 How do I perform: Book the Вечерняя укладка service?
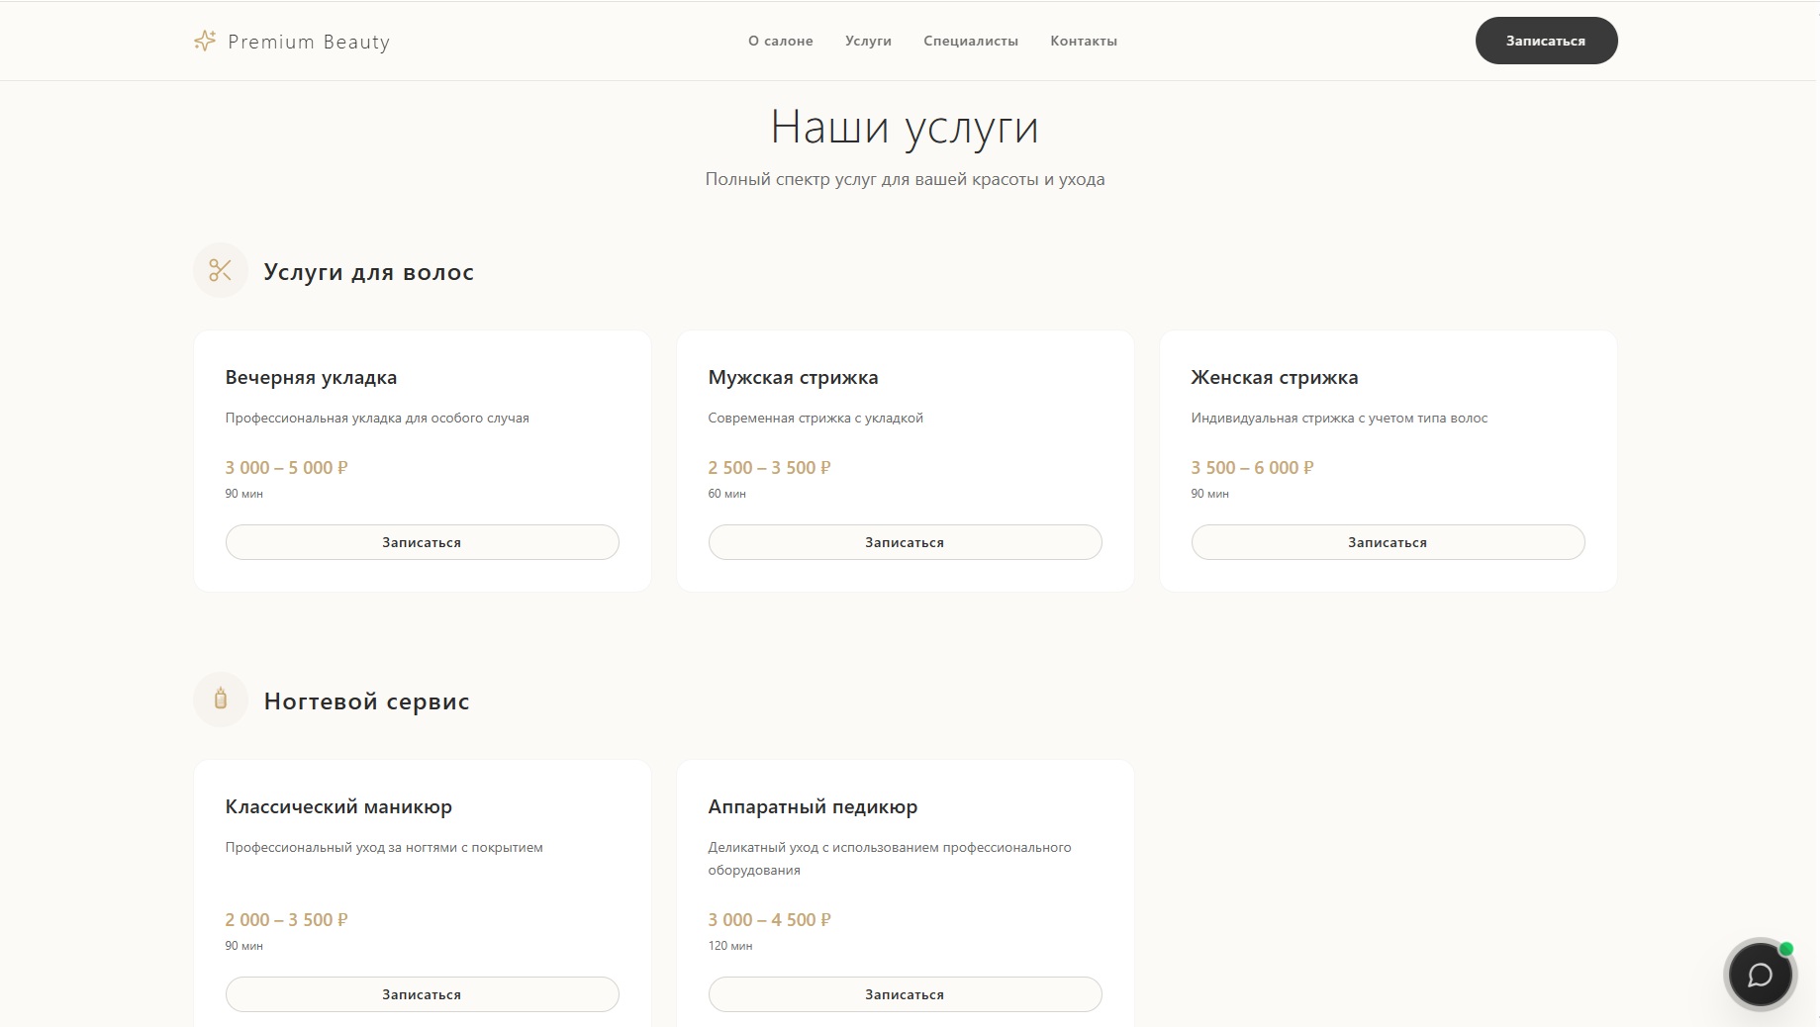[x=422, y=542]
